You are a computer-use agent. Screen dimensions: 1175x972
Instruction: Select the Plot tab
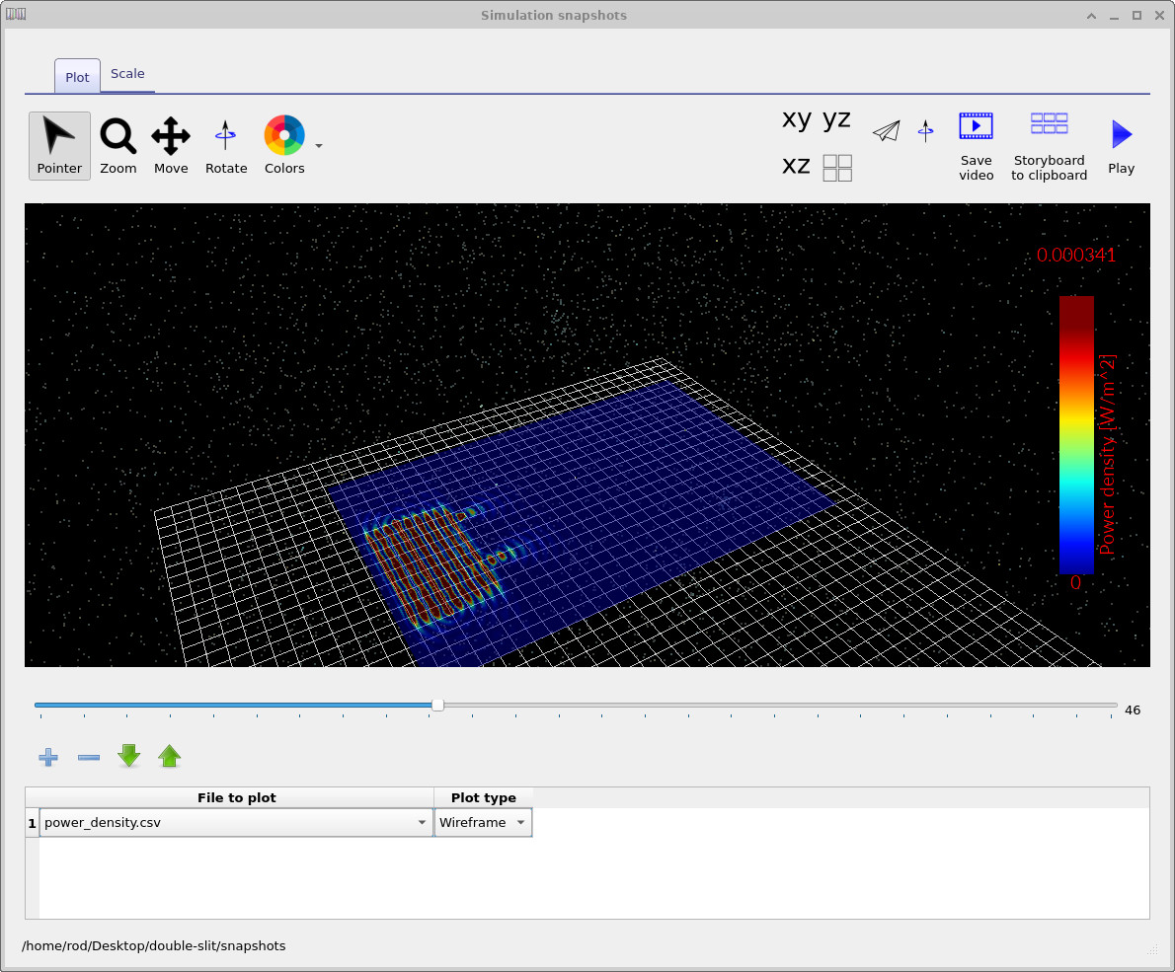pos(76,76)
